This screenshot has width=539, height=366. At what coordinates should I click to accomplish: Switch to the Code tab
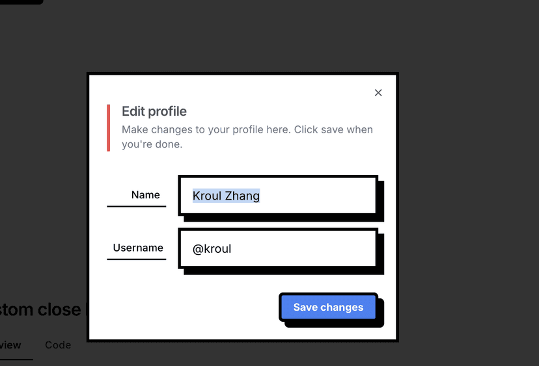pos(58,345)
